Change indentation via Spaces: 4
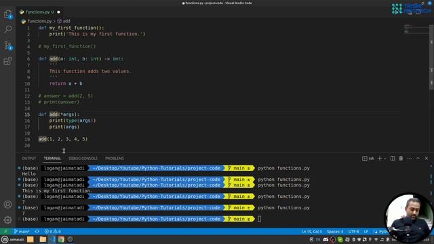This screenshot has height=244, width=434. [x=335, y=231]
